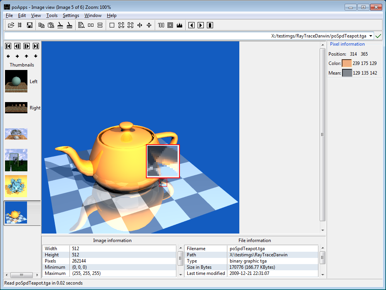Viewport: 386px width, 290px height.
Task: Click the green checkmark beside the path field
Action: [x=378, y=36]
